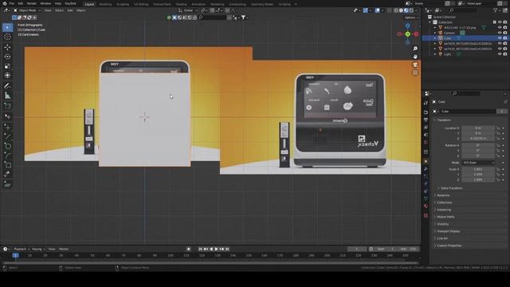Toggle Collection visibility eye in outliner
The height and width of the screenshot is (287, 510).
pos(500,22)
